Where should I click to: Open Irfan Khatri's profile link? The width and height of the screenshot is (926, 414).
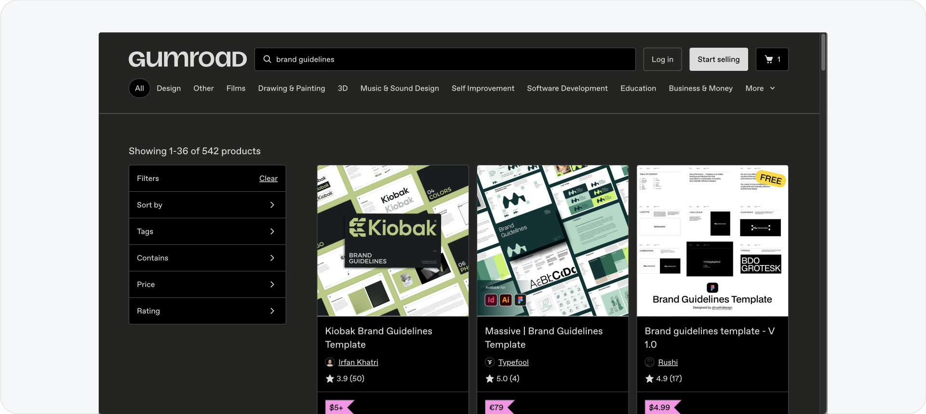(x=358, y=362)
